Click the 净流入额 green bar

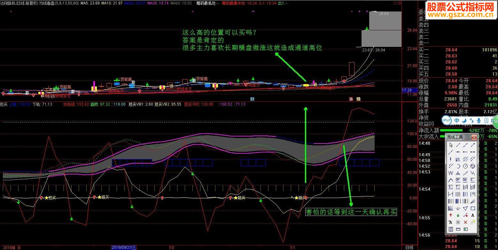[x=451, y=130]
